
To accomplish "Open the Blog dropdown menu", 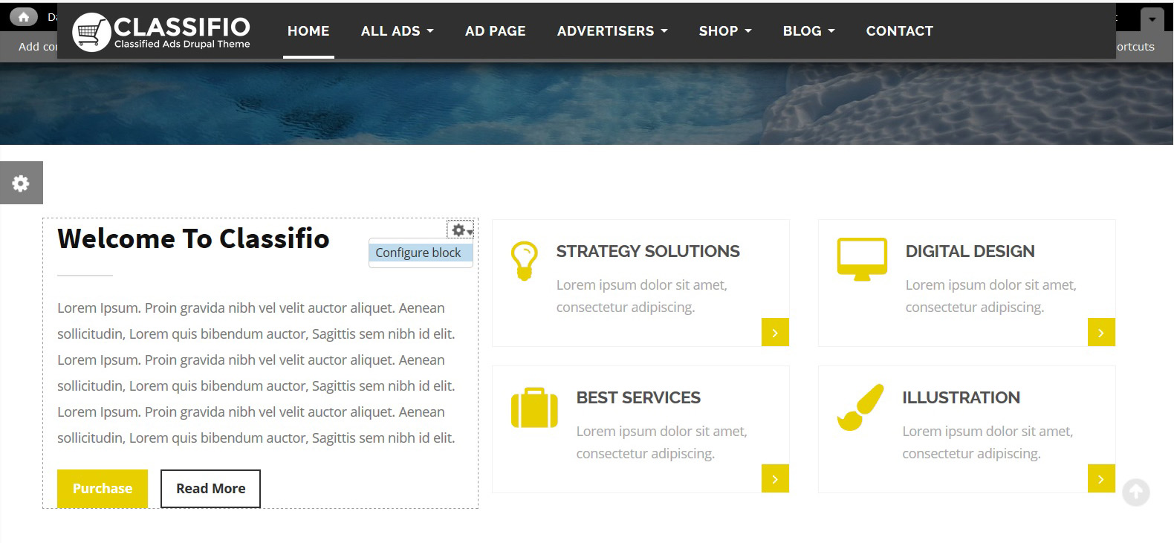I will coord(808,31).
